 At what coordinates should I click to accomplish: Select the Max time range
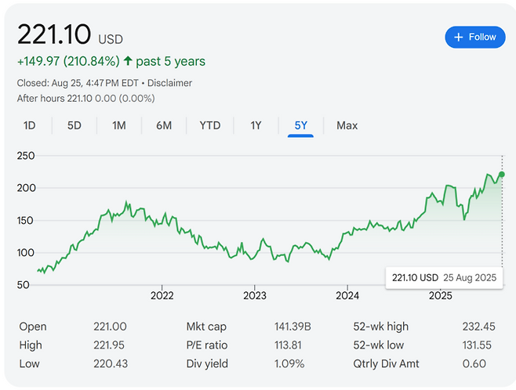point(347,125)
